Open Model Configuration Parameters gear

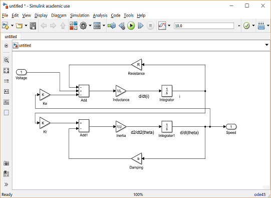pyautogui.click(x=83, y=26)
